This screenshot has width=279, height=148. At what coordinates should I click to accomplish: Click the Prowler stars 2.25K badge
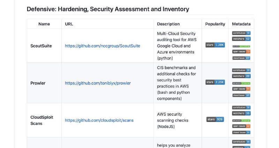(x=215, y=82)
